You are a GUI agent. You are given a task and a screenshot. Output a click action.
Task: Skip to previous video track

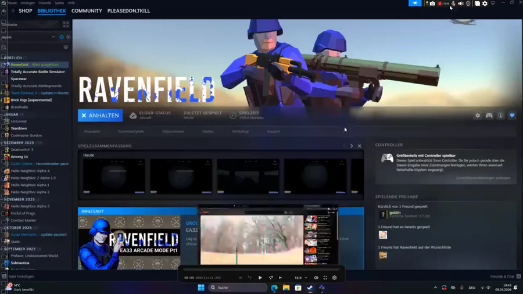click(x=240, y=278)
